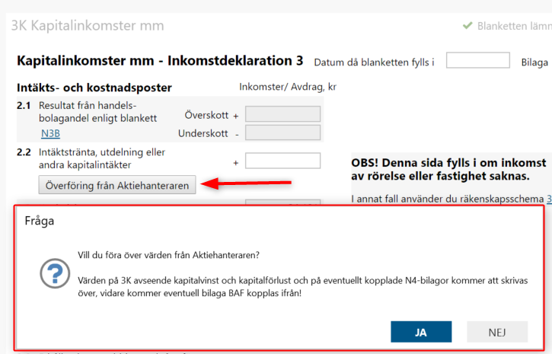Image resolution: width=552 pixels, height=354 pixels.
Task: Click the text Vill du föra över värden från Aktiehanteraren?
Action: [x=168, y=255]
